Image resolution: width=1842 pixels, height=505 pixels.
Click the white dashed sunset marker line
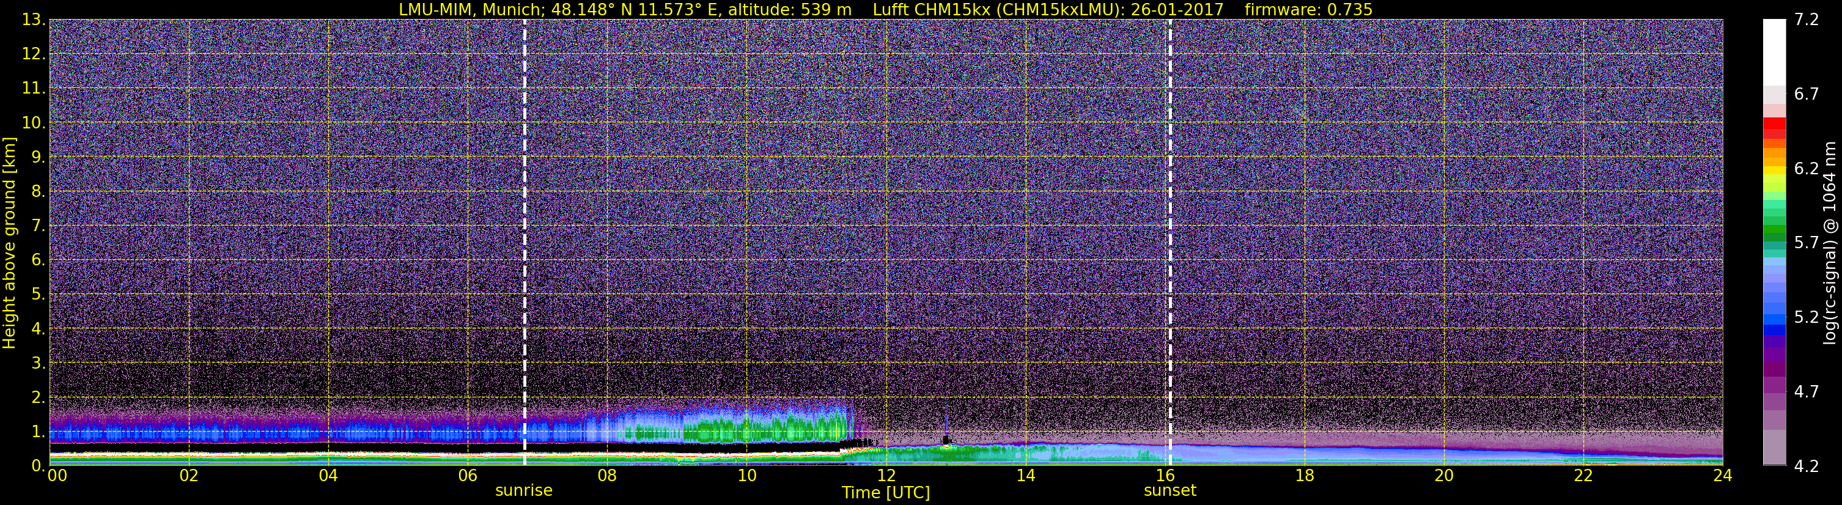(1171, 241)
